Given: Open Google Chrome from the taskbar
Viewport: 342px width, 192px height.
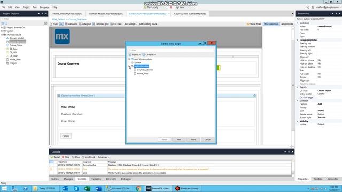Looking at the screenshot, I should point(138,188).
